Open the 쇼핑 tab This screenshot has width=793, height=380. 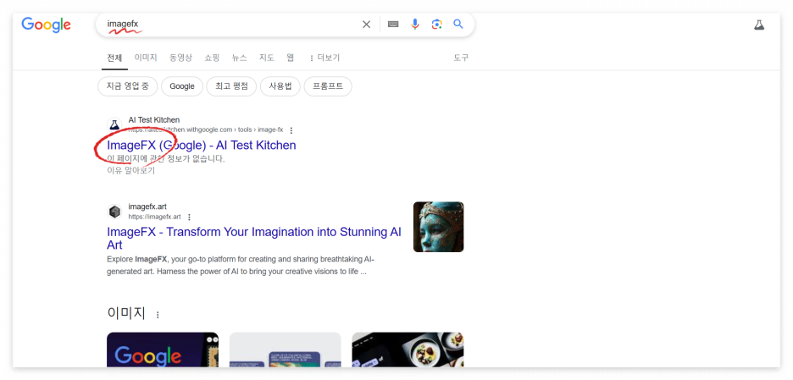pyautogui.click(x=212, y=58)
